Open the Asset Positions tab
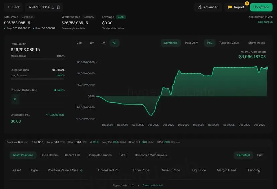The height and width of the screenshot is (189, 277). (23, 155)
